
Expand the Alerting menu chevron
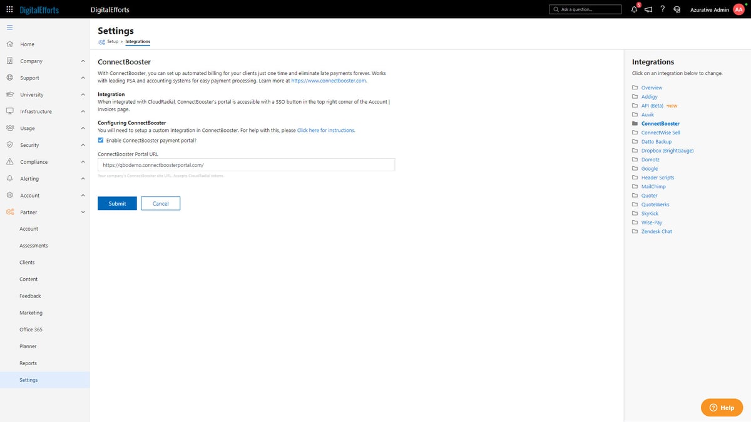pos(83,179)
